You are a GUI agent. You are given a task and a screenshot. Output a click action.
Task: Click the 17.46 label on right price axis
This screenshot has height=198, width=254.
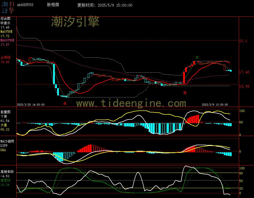[244, 72]
